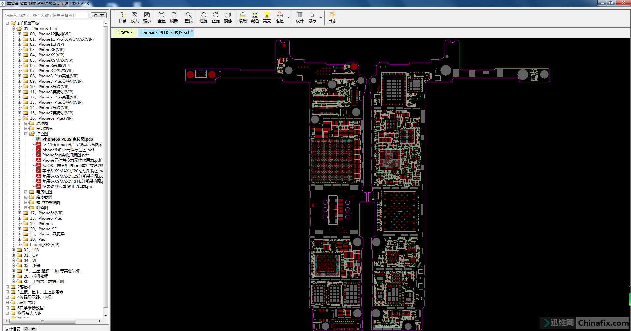Click the 放大 zoom-in toolbar icon

134,17
